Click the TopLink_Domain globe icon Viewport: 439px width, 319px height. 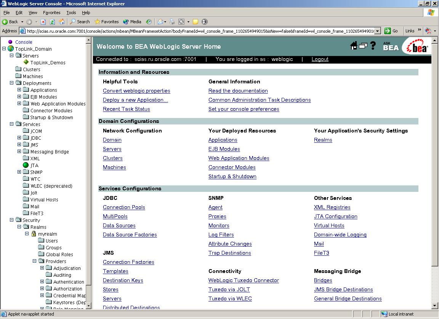(11, 49)
